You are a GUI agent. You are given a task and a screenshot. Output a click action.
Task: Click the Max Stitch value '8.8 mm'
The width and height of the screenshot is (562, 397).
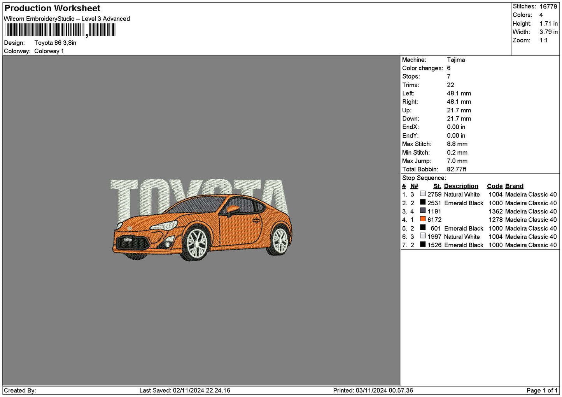click(x=457, y=144)
